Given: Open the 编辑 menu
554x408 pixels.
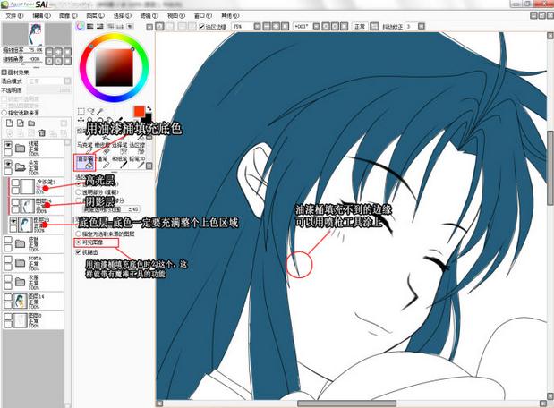Looking at the screenshot, I should (41, 15).
